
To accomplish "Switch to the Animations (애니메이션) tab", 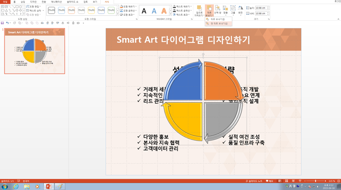I will click(56, 2).
